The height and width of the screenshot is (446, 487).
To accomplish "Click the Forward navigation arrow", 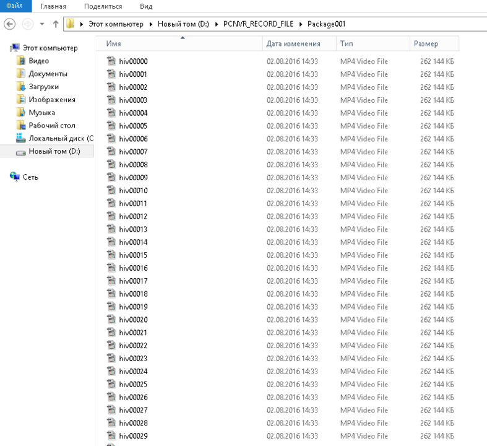I will tap(28, 24).
